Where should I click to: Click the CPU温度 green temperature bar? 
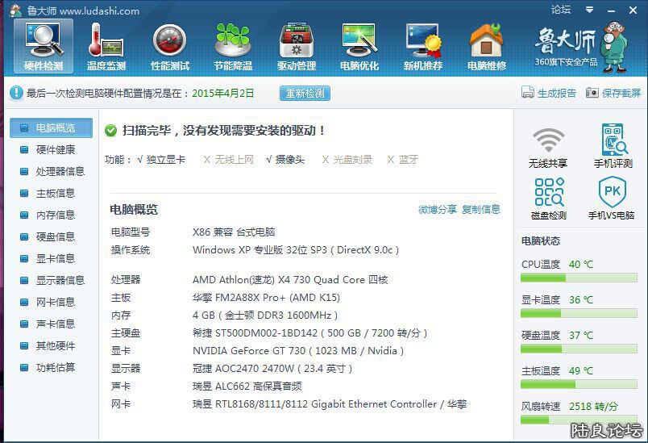(543, 278)
